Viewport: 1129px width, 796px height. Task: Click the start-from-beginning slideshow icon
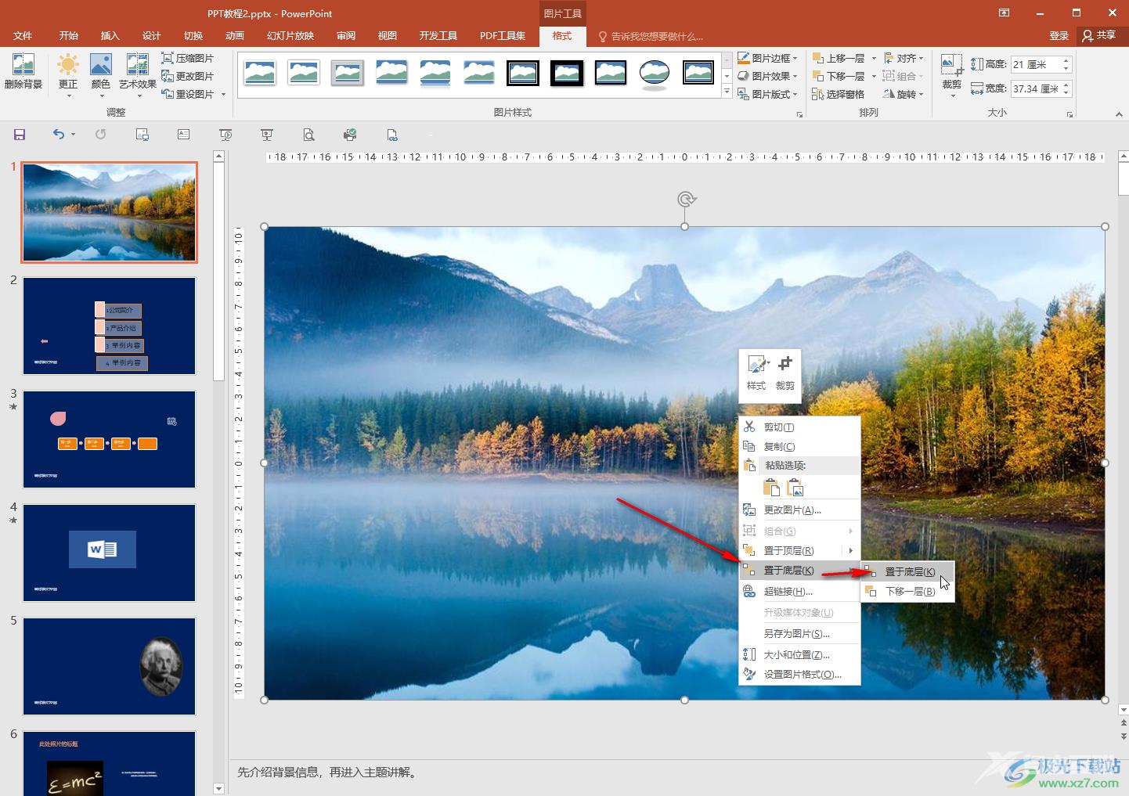pos(225,135)
